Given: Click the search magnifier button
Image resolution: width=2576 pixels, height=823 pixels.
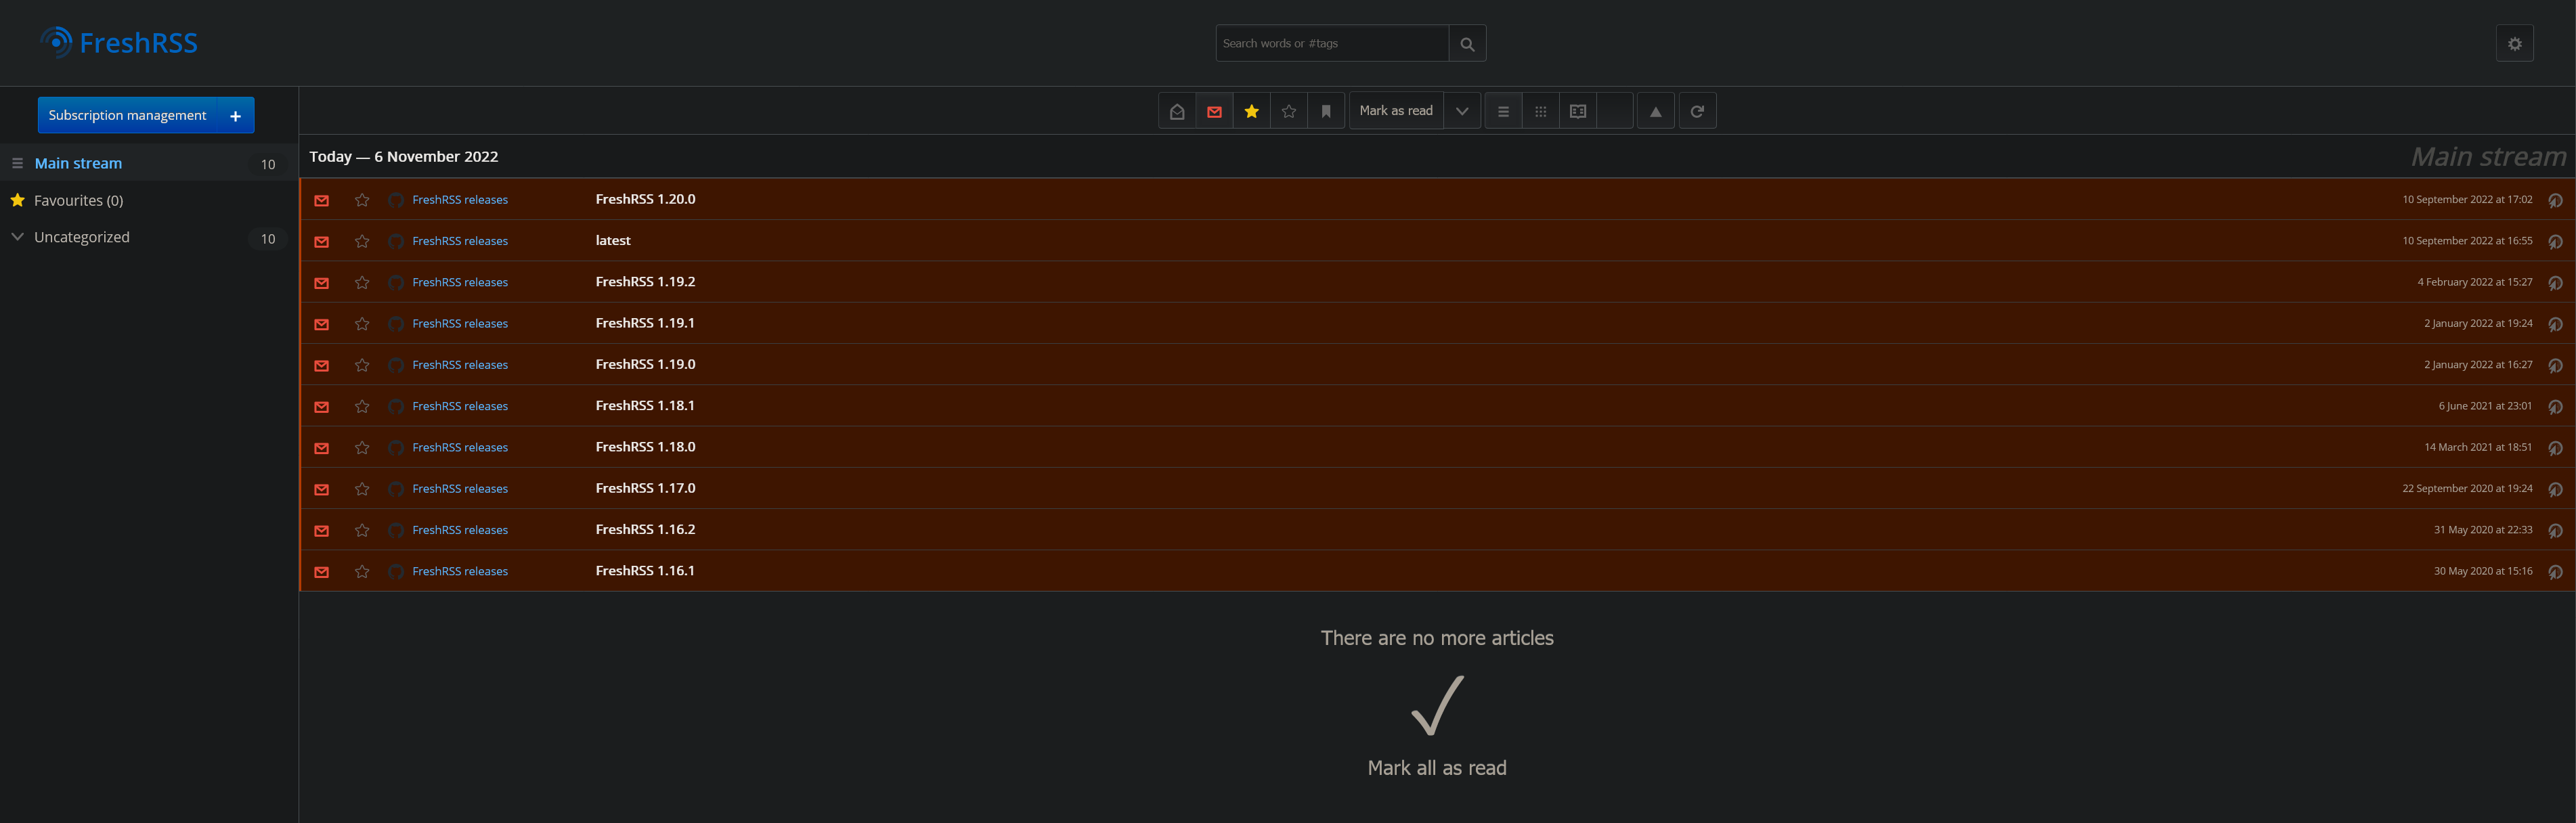Looking at the screenshot, I should [1466, 44].
